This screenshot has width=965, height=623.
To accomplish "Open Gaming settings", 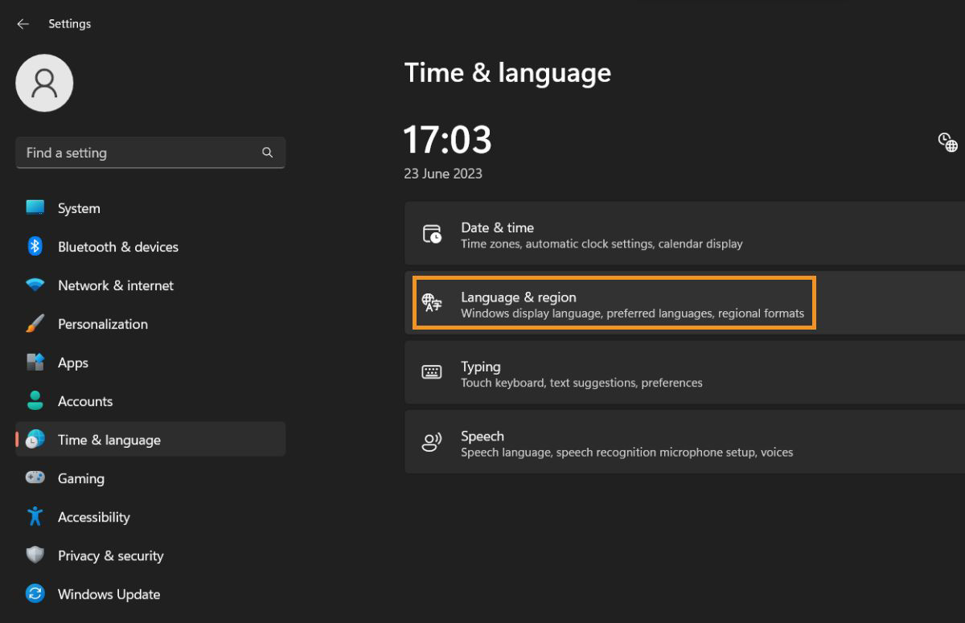I will (x=80, y=478).
